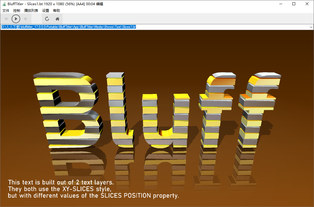Minimize the BluffTitler window
314x207 pixels.
280,4
